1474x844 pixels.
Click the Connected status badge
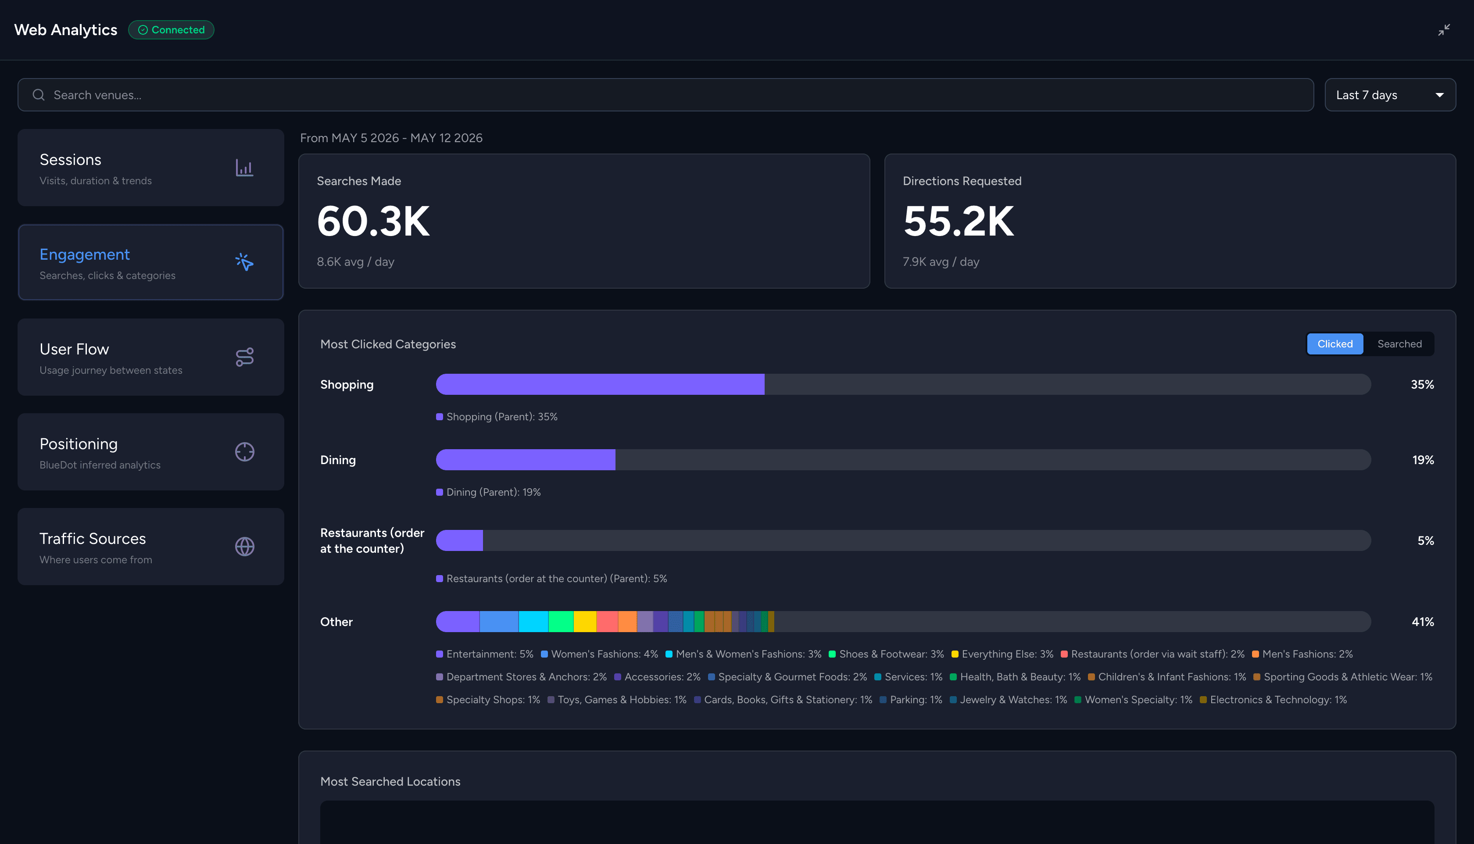[171, 29]
